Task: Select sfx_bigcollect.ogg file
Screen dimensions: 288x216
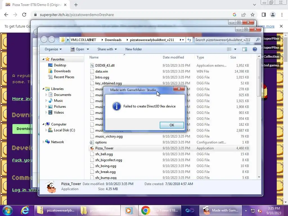Action: 109,160
